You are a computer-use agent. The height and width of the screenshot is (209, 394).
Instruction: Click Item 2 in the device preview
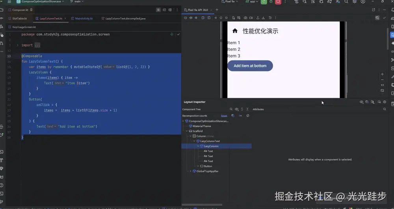point(234,49)
